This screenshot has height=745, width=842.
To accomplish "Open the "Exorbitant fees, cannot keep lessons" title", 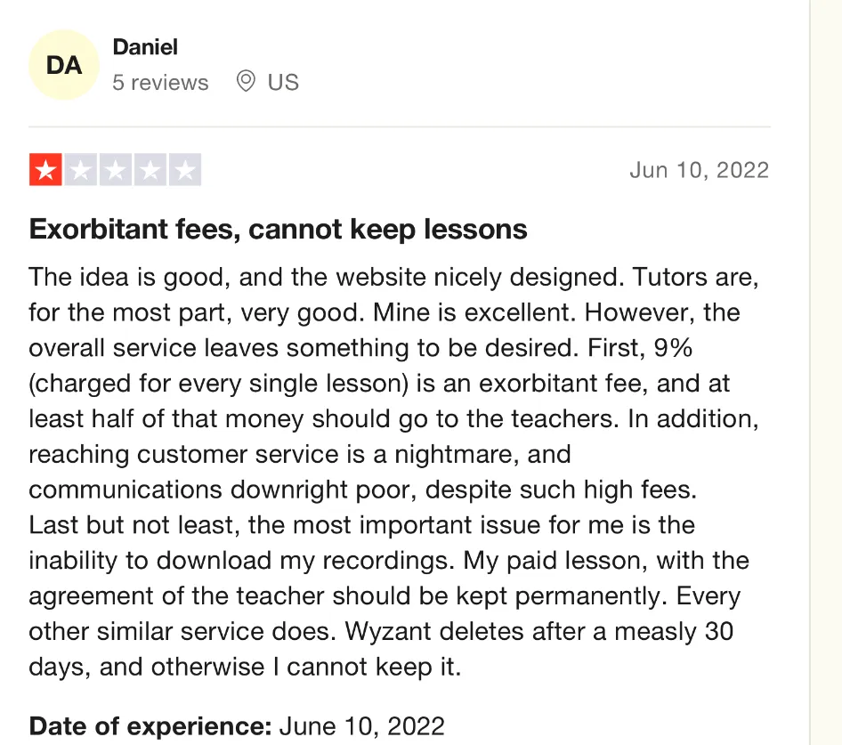I will tap(278, 230).
